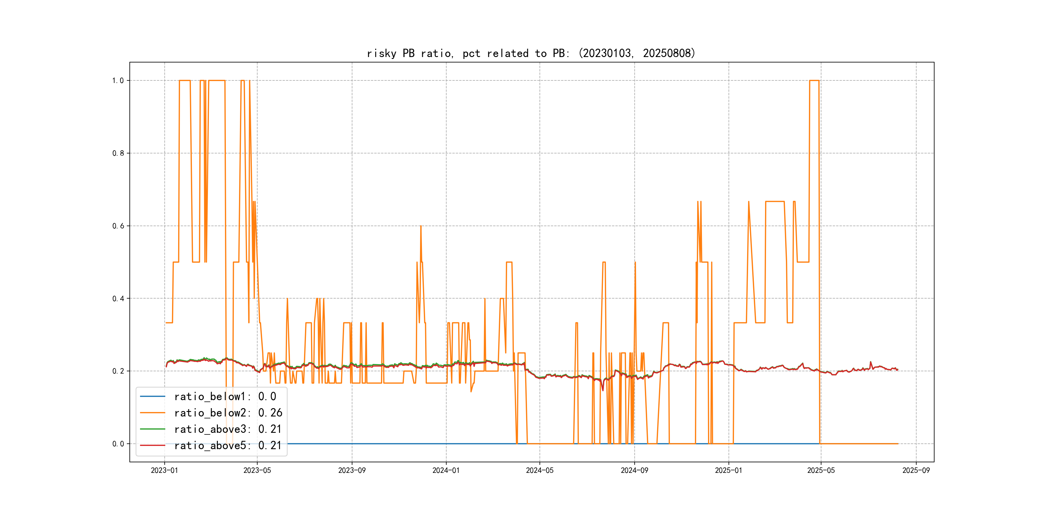This screenshot has width=1038, height=519.
Task: Click the 2025-01 x-axis tick label
Action: click(728, 470)
